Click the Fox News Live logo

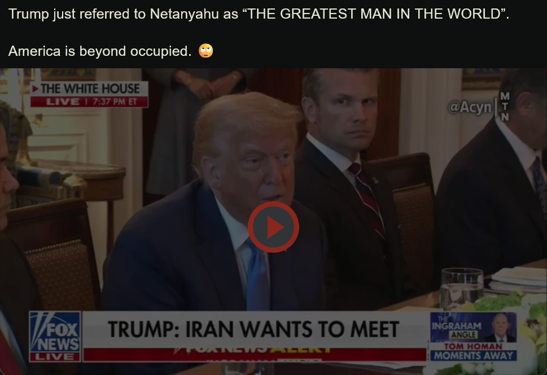[55, 337]
